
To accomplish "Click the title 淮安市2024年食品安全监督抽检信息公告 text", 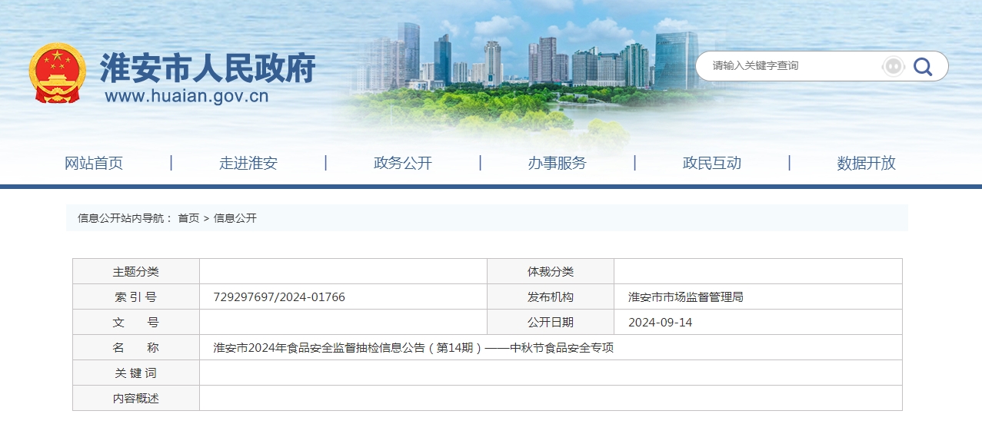I will [x=414, y=348].
